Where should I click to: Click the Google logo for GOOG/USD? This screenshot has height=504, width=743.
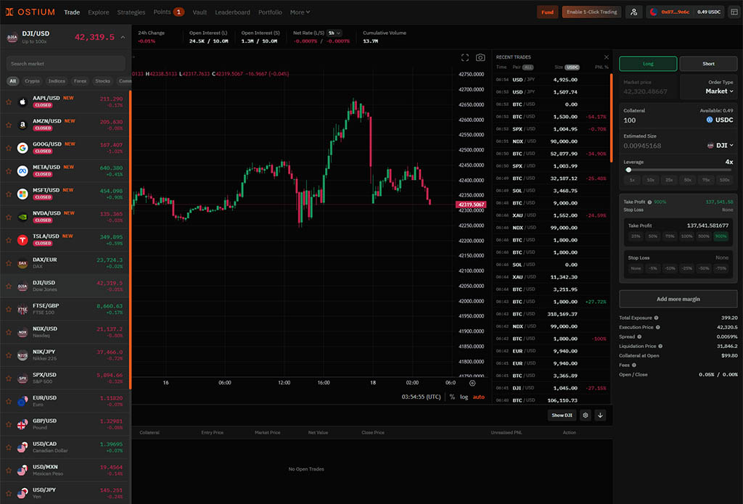22,148
